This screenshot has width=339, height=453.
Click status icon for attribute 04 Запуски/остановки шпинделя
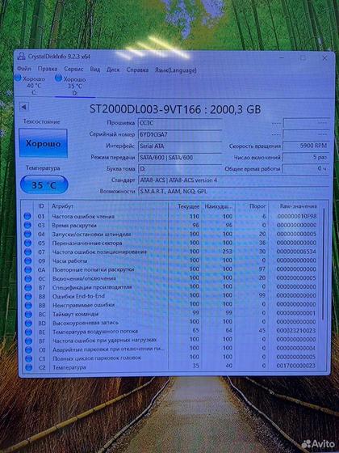pyautogui.click(x=27, y=234)
